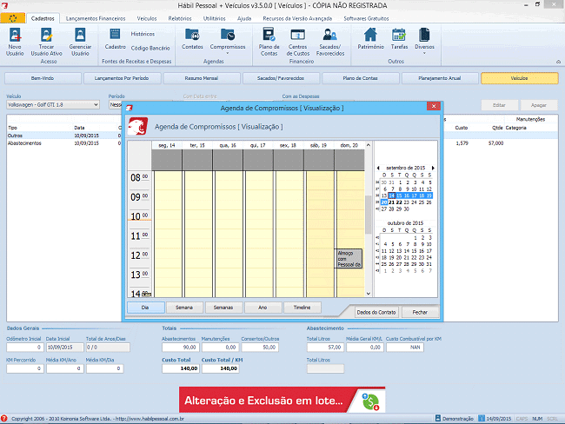Image resolution: width=565 pixels, height=424 pixels.
Task: Open Centros de Custos
Action: pos(297,42)
